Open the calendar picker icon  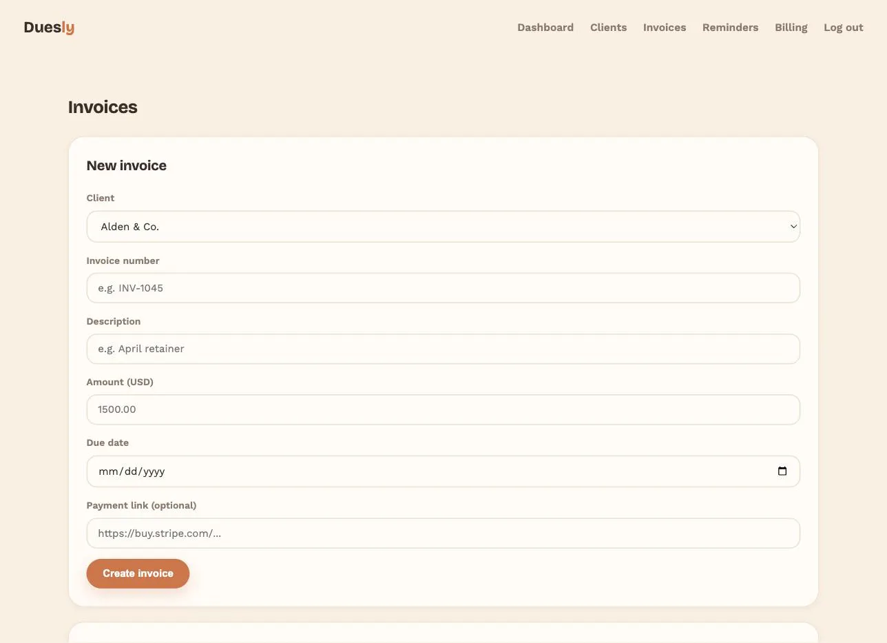(x=782, y=471)
